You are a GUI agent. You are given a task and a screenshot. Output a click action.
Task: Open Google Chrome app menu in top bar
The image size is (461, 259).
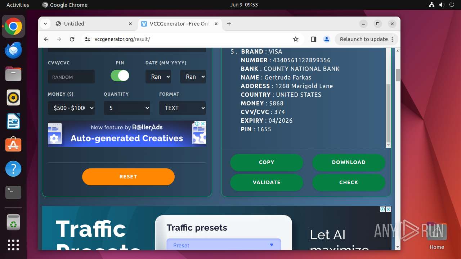[x=65, y=5]
